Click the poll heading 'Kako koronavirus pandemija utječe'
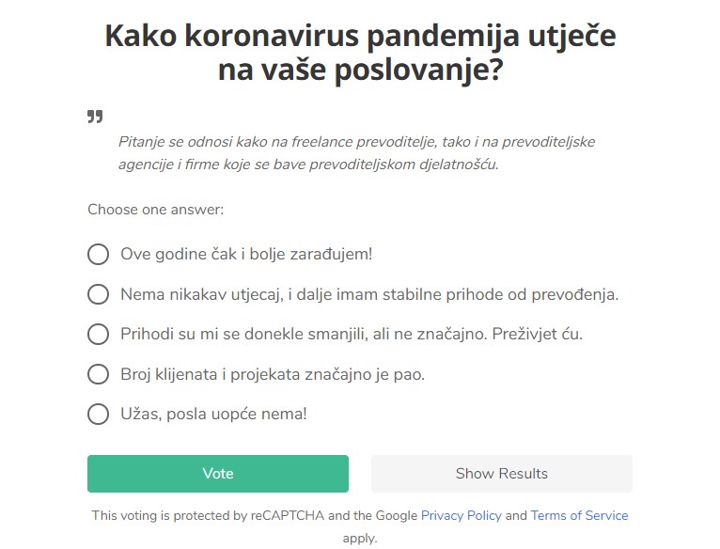The height and width of the screenshot is (549, 720). (x=360, y=36)
